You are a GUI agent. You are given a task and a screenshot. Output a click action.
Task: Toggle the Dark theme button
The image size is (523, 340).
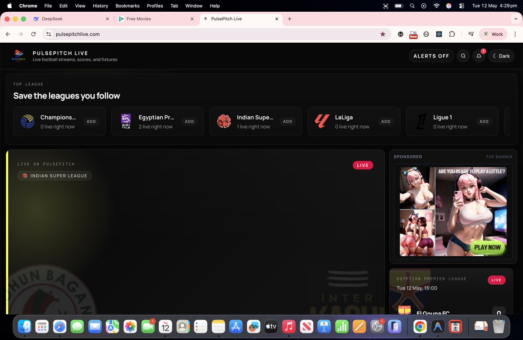[x=501, y=56]
